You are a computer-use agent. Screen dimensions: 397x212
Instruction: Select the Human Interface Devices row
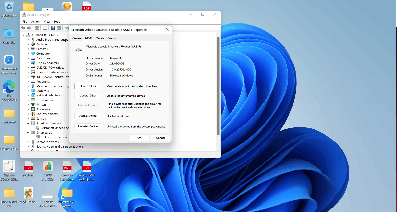[50, 72]
